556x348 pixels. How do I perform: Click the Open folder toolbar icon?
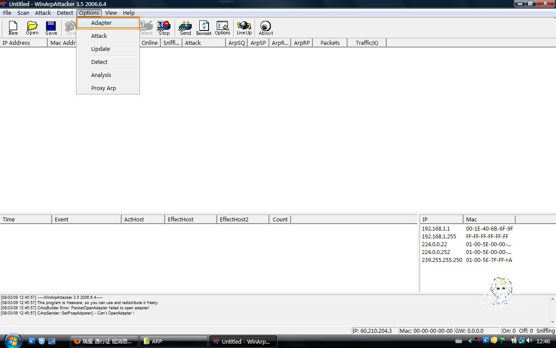coord(32,28)
